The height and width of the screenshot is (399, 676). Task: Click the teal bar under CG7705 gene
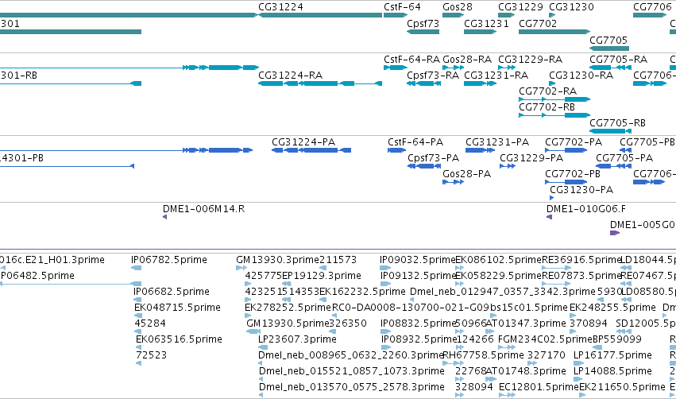coord(609,48)
